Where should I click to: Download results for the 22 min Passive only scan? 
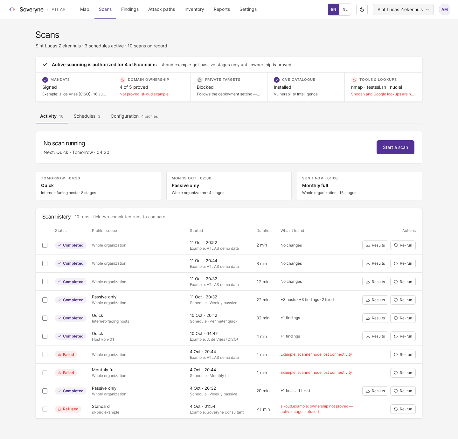click(x=375, y=300)
